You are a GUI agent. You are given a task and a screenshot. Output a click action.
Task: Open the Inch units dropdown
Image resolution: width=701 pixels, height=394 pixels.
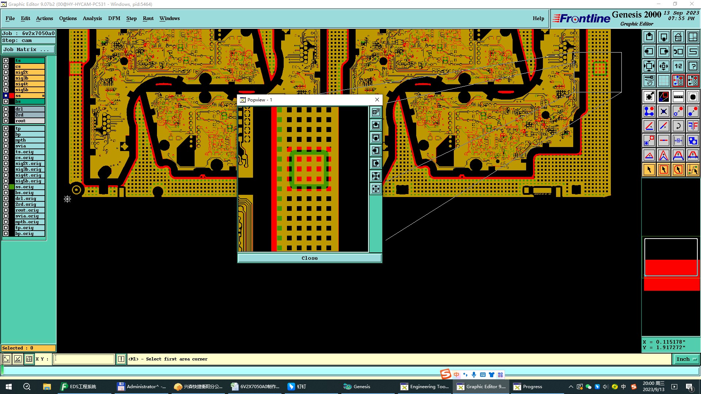click(x=686, y=359)
